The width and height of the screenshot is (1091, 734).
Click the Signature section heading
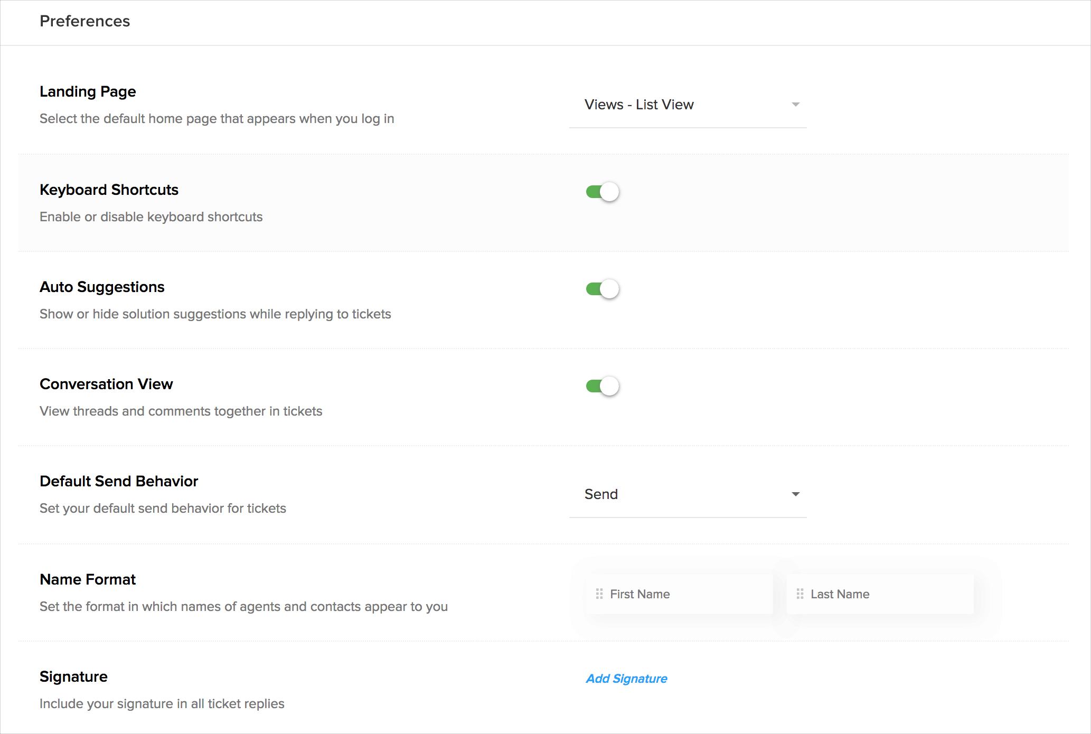coord(73,676)
